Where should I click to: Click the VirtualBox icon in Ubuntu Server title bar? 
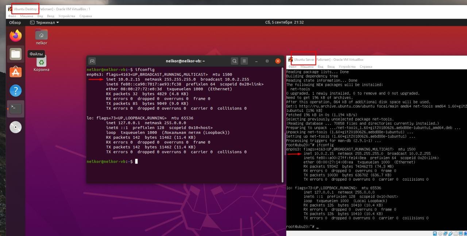click(290, 59)
